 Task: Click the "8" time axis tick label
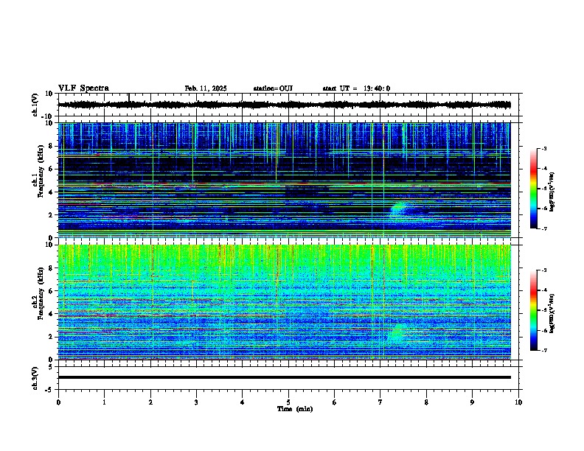pyautogui.click(x=426, y=402)
